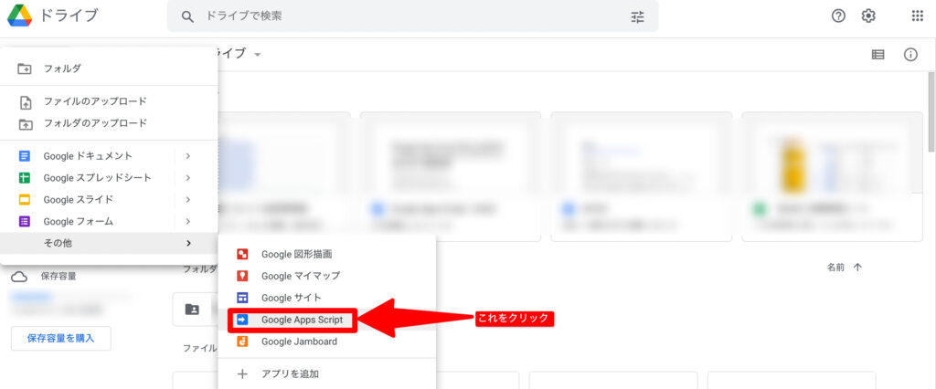Click the folder upload icon
The height and width of the screenshot is (389, 936).
tap(25, 124)
